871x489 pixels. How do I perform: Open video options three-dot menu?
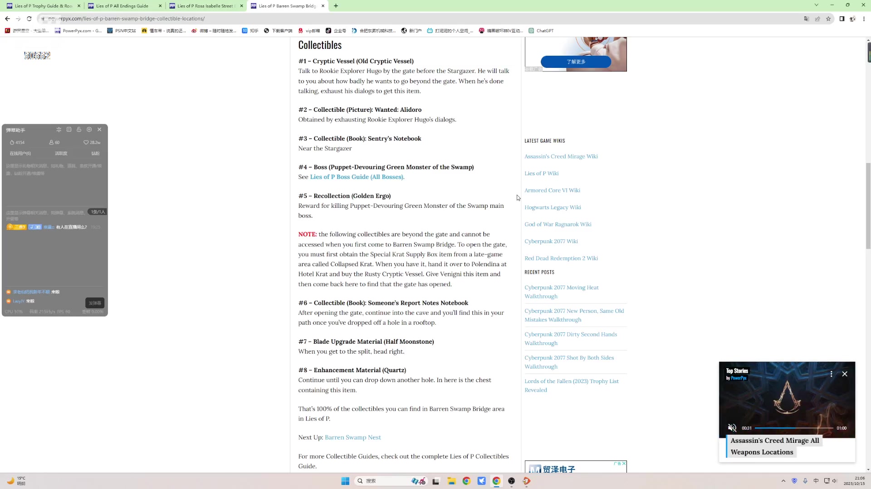pyautogui.click(x=831, y=374)
